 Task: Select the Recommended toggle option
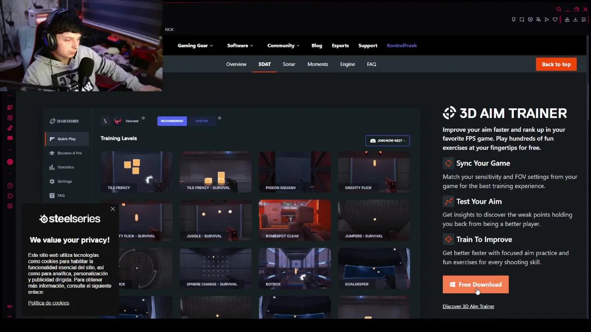(x=172, y=121)
